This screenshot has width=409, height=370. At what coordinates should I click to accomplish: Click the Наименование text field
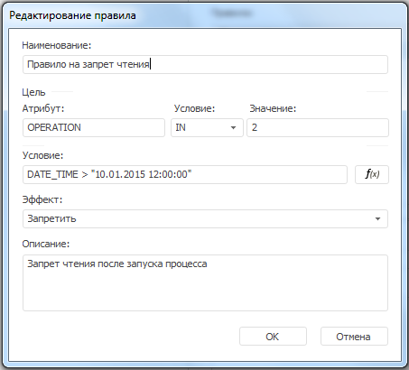(205, 64)
